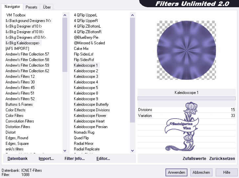Choose Kaleidoscope 1 filter
Viewport: 239px width, 178px height.
pos(86,65)
